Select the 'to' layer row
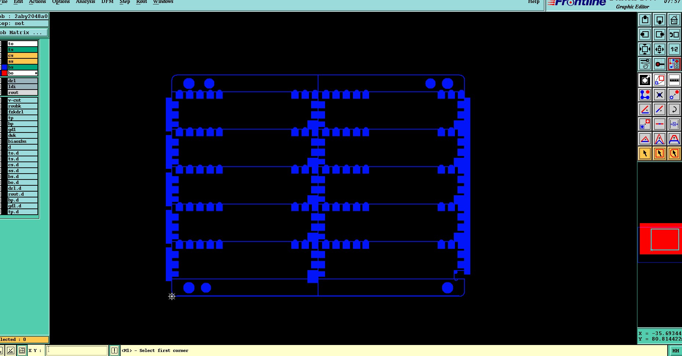 point(22,44)
